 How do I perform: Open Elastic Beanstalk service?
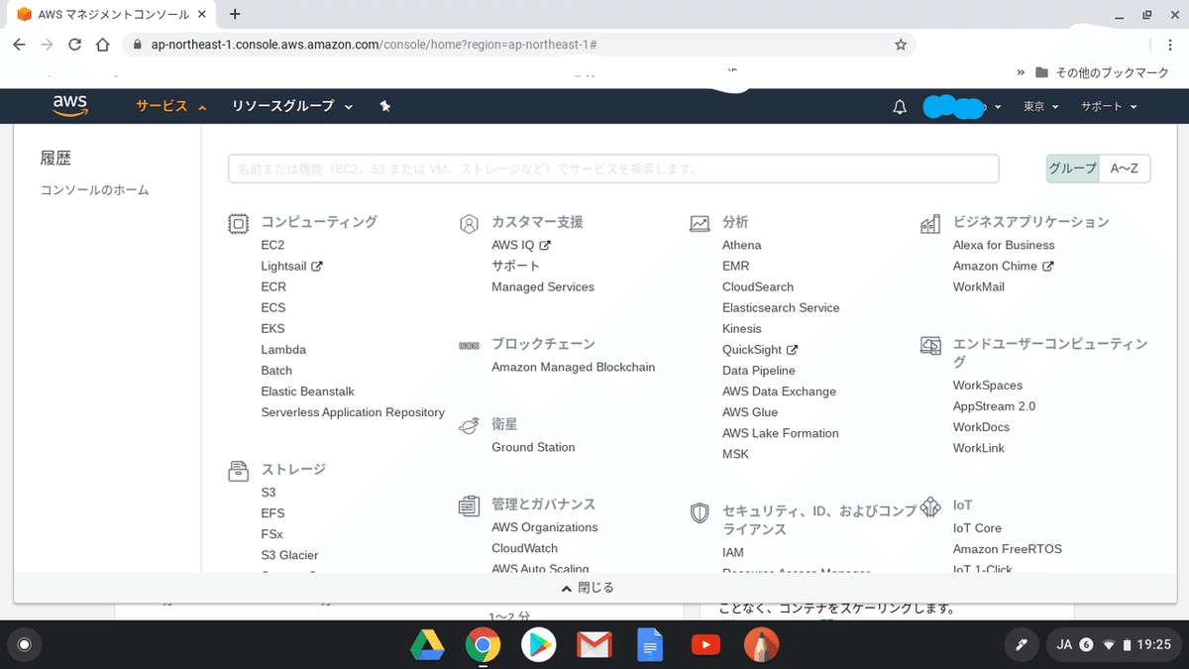click(307, 391)
